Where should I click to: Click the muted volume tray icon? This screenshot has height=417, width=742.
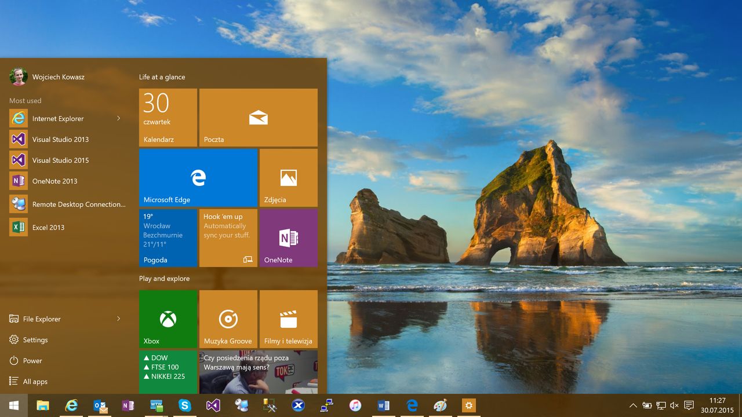pos(674,405)
